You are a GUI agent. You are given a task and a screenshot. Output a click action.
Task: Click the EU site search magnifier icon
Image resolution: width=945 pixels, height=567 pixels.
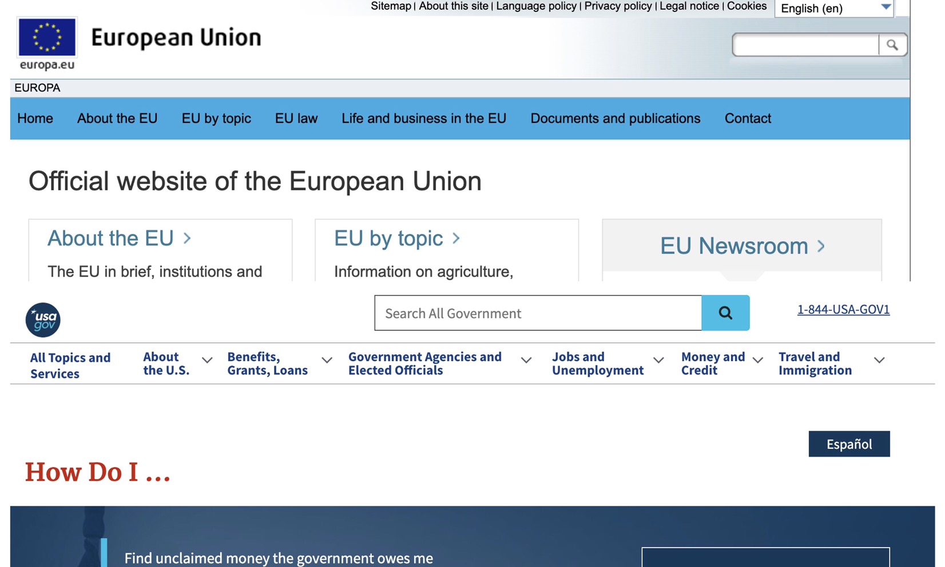click(892, 45)
